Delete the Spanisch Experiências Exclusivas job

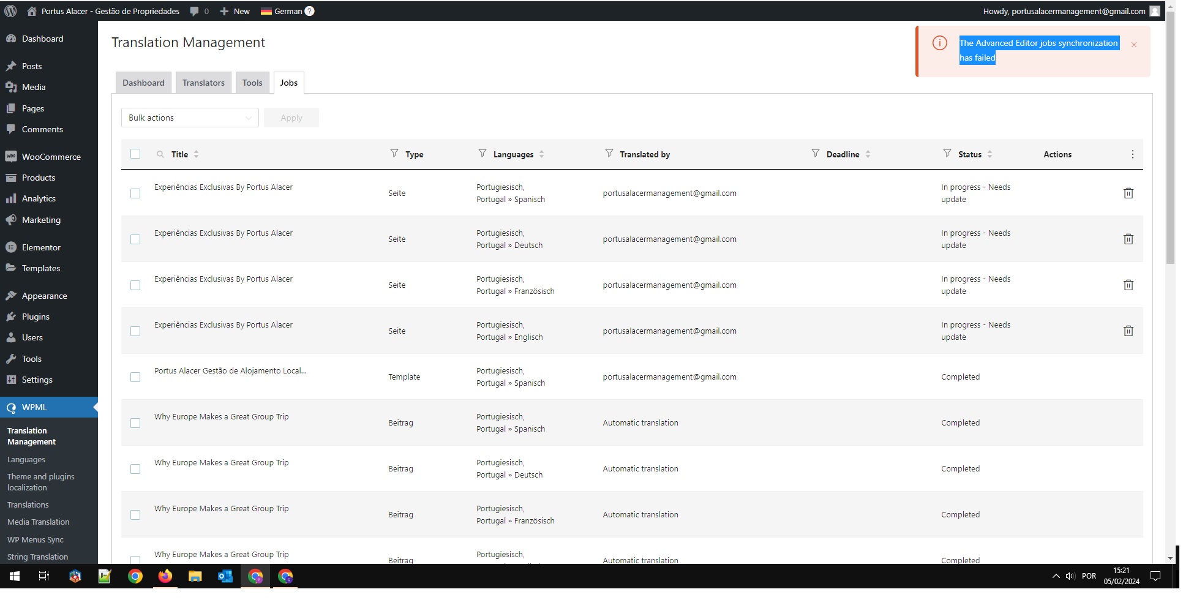pyautogui.click(x=1129, y=193)
